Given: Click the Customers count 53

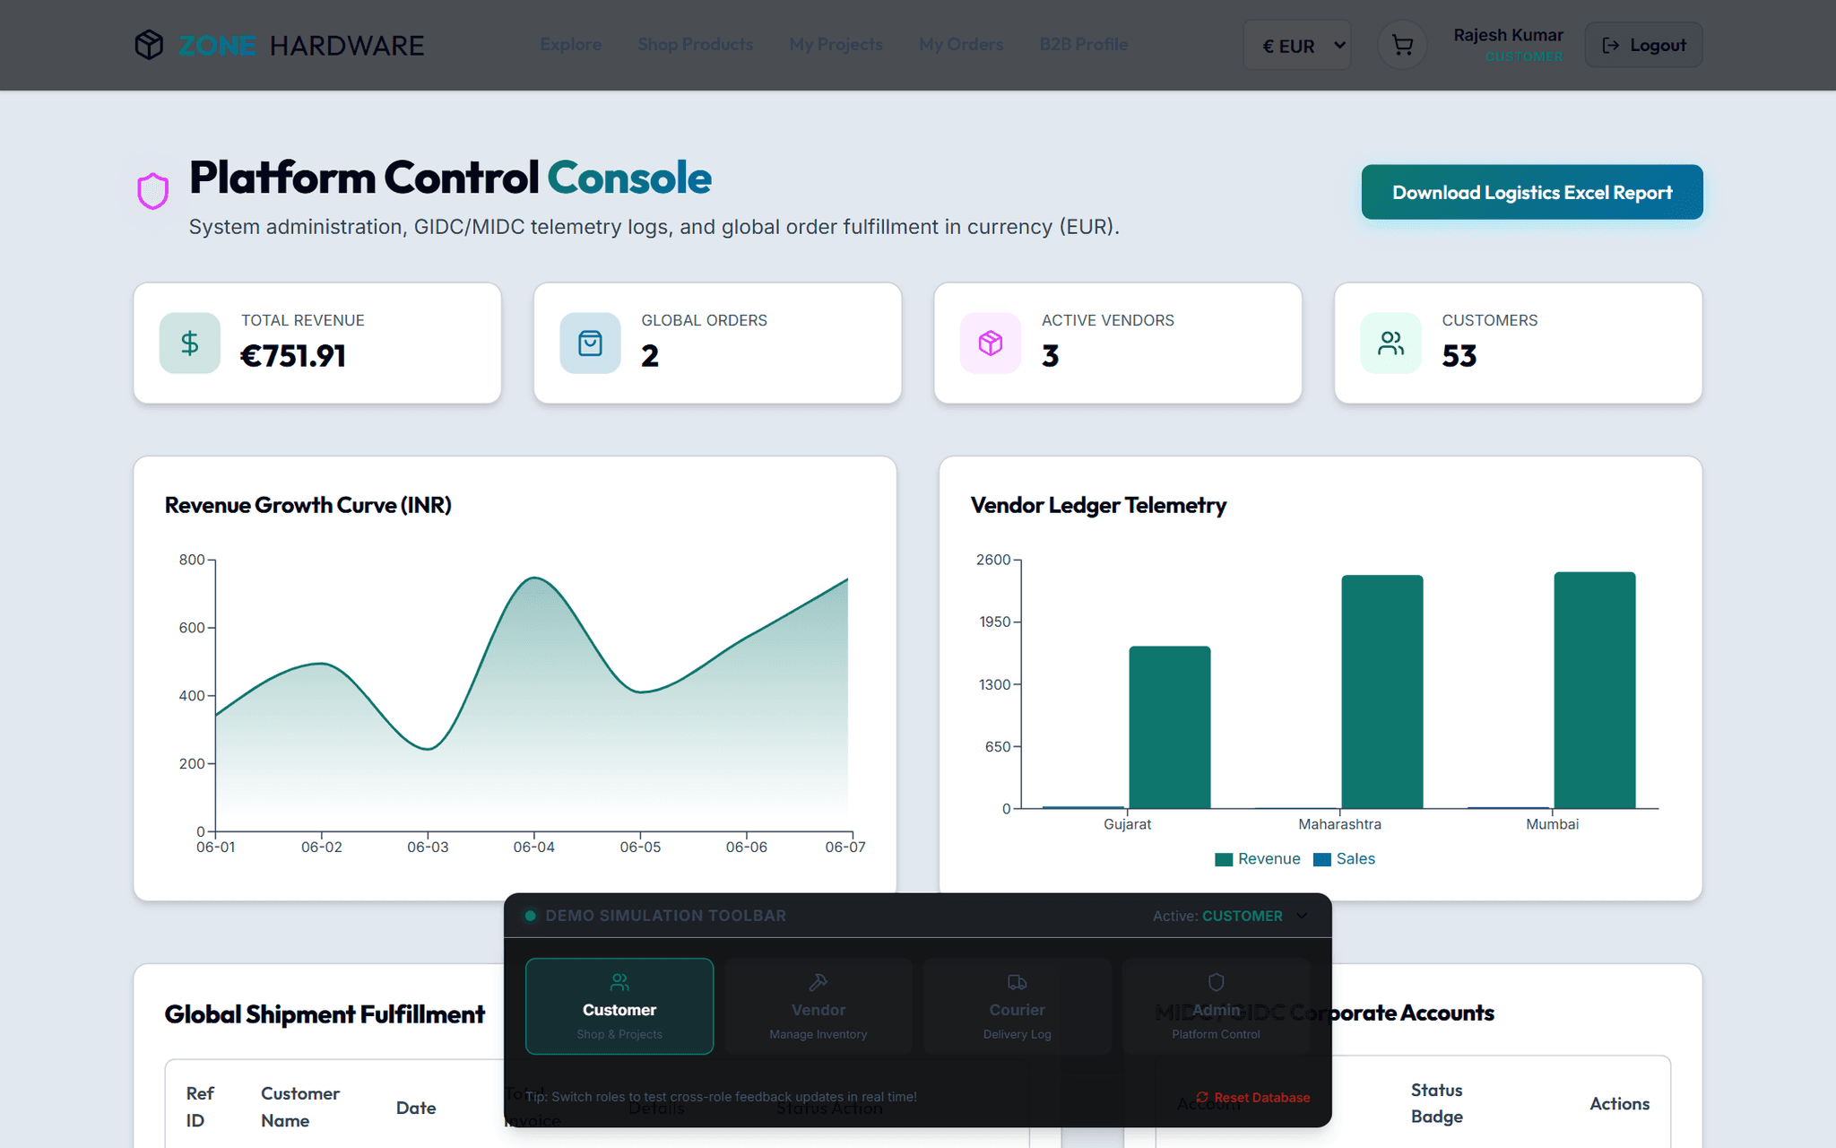Looking at the screenshot, I should click(1459, 356).
